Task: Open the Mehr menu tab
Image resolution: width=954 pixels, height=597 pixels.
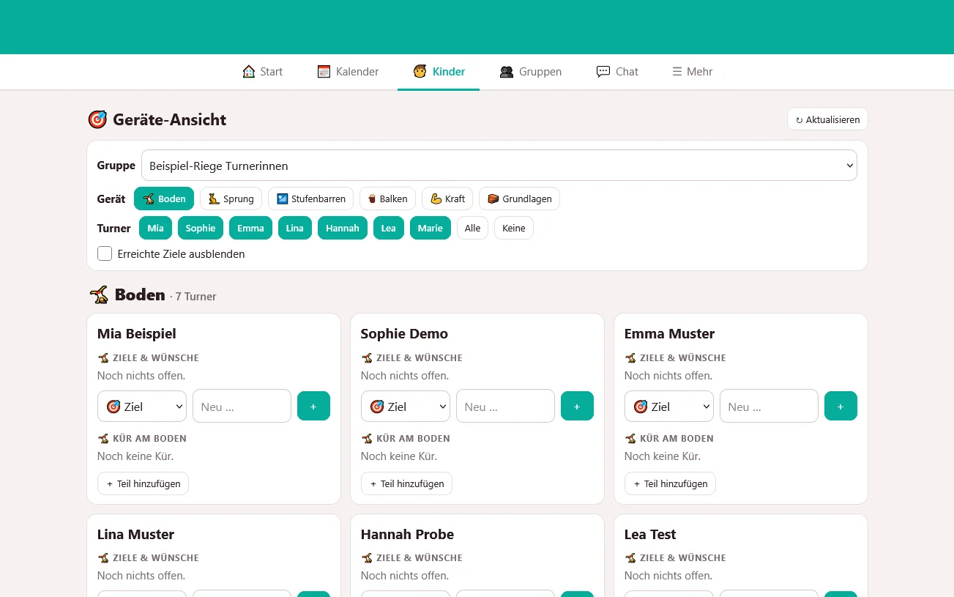Action: pos(693,72)
